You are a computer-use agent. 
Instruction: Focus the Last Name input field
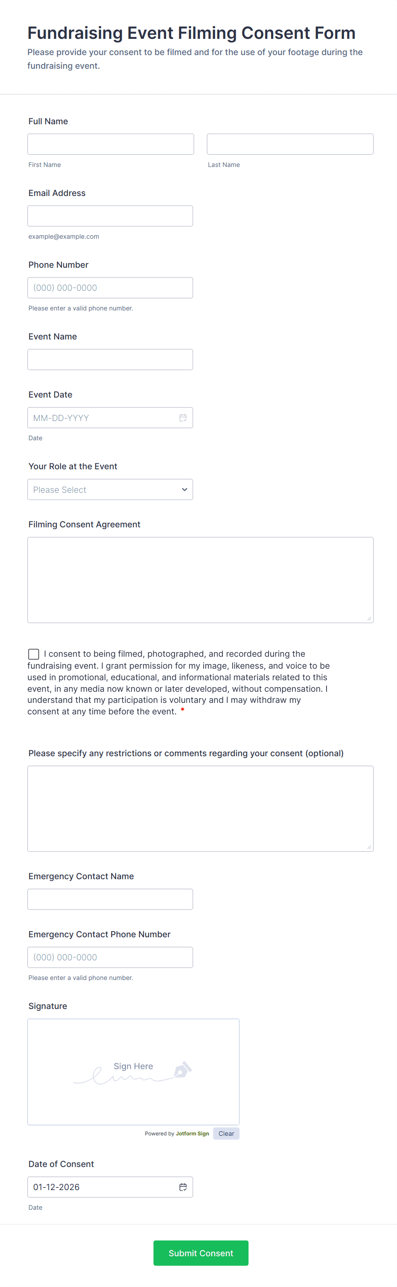(x=289, y=143)
